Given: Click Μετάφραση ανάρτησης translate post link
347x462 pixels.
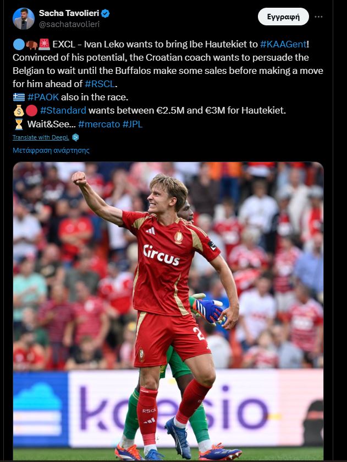Looking at the screenshot, I should (x=51, y=151).
